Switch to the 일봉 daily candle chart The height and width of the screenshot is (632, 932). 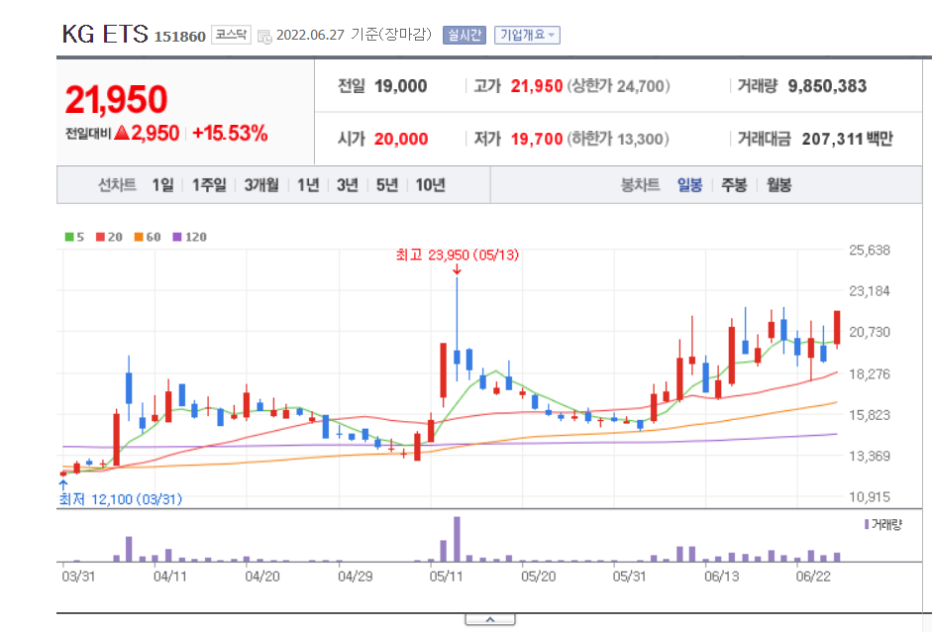point(690,185)
